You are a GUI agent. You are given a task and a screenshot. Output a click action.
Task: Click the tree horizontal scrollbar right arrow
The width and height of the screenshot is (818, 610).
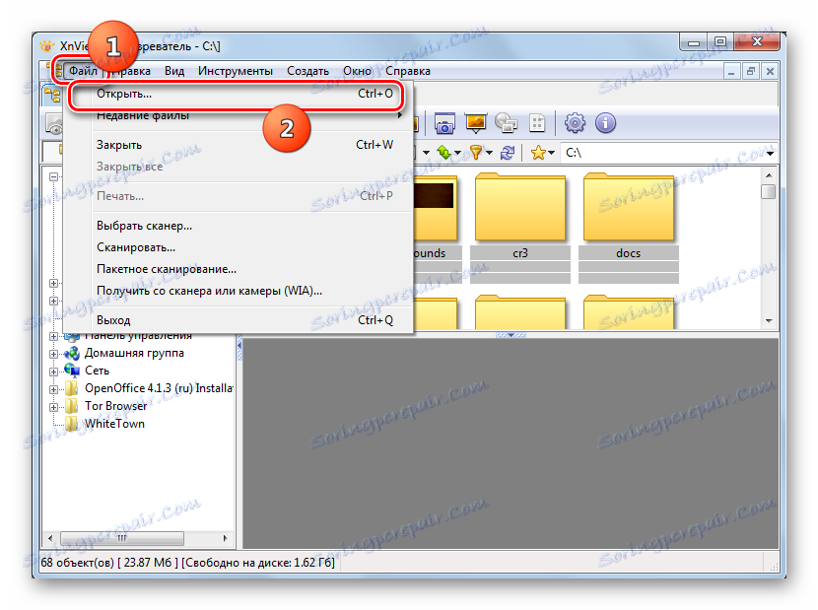tap(226, 538)
